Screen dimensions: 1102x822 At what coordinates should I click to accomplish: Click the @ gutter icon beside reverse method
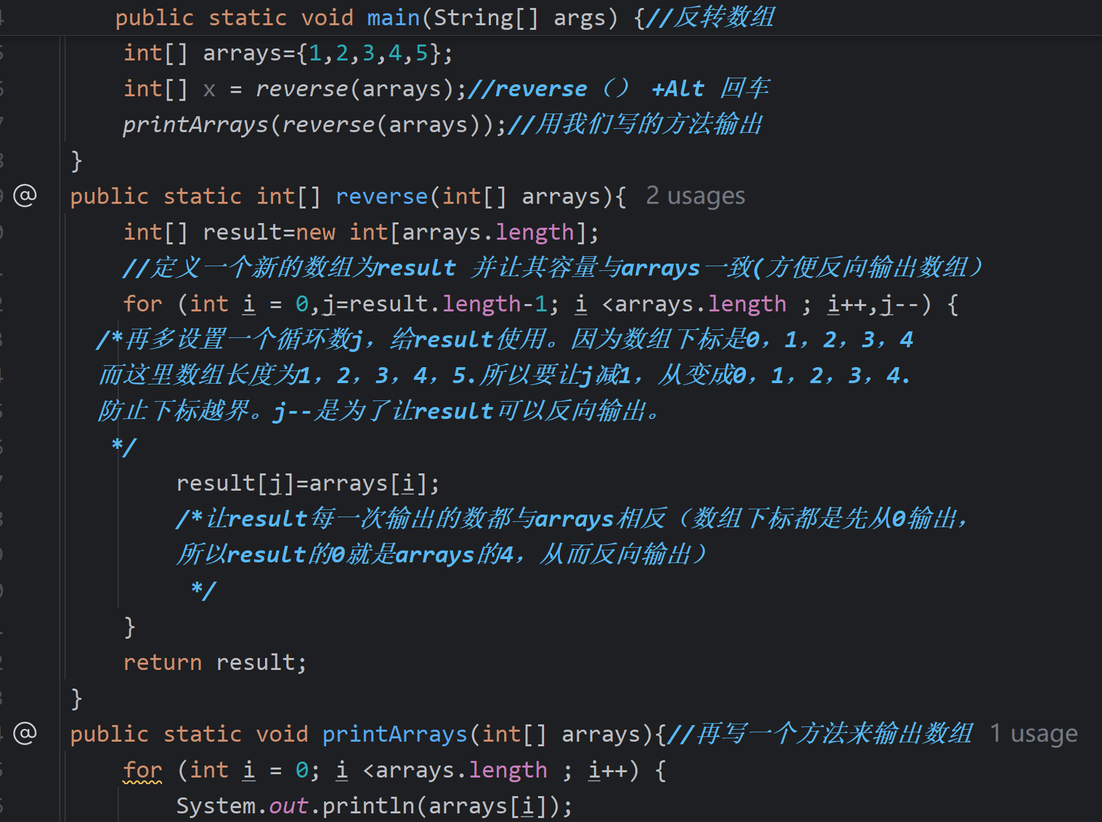(25, 196)
